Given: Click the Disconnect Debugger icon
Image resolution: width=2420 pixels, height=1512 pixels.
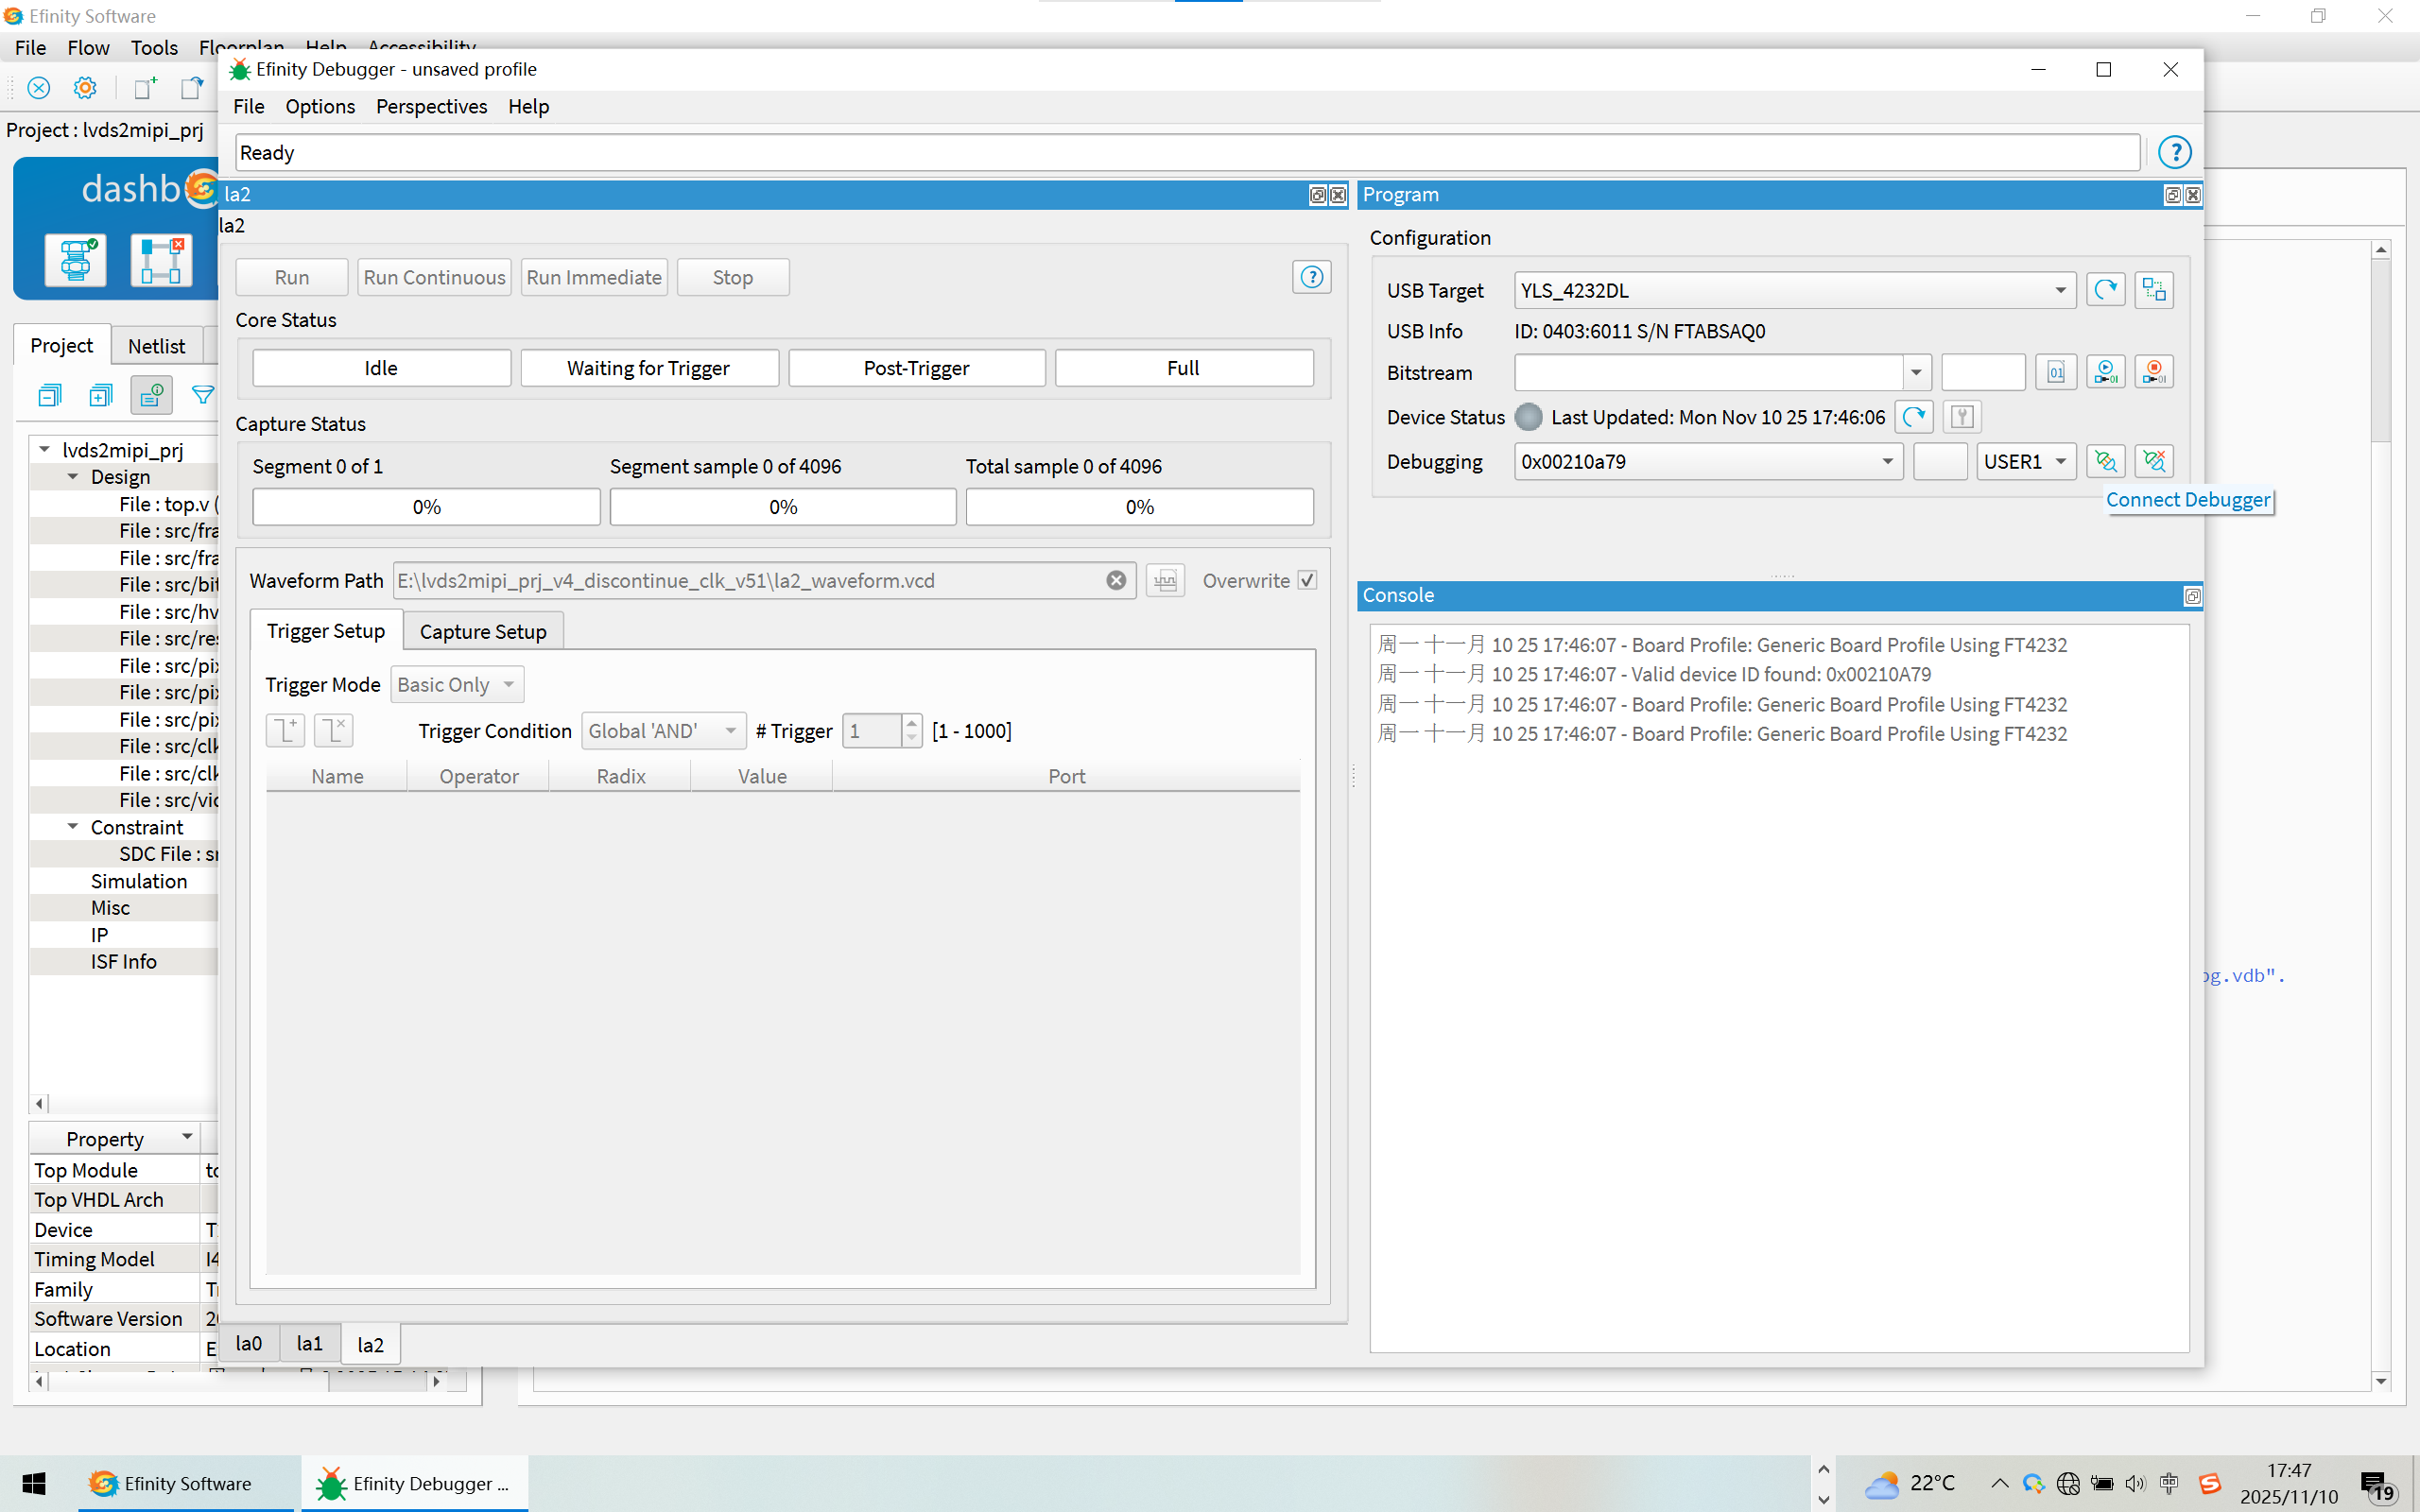Looking at the screenshot, I should tap(2153, 461).
